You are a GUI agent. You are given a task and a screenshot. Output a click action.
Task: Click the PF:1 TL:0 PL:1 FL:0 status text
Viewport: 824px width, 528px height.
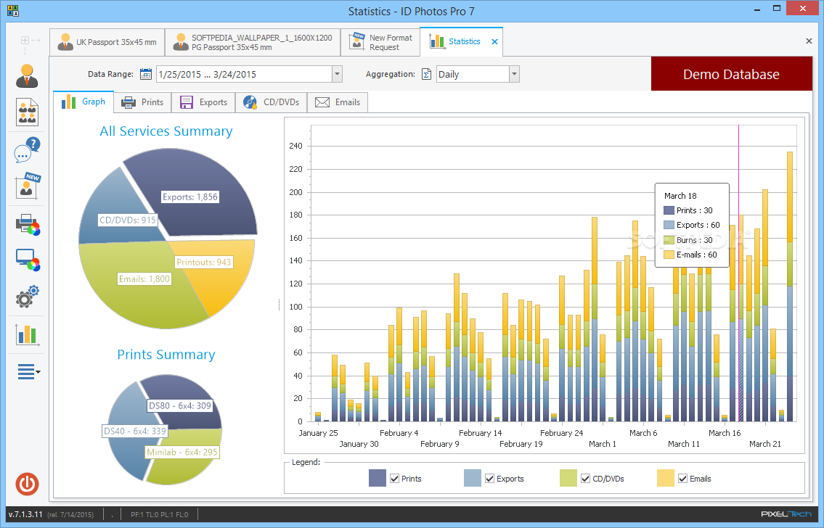[x=159, y=514]
